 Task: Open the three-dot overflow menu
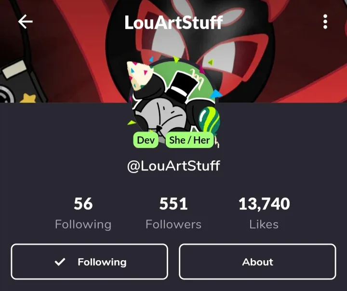(325, 22)
